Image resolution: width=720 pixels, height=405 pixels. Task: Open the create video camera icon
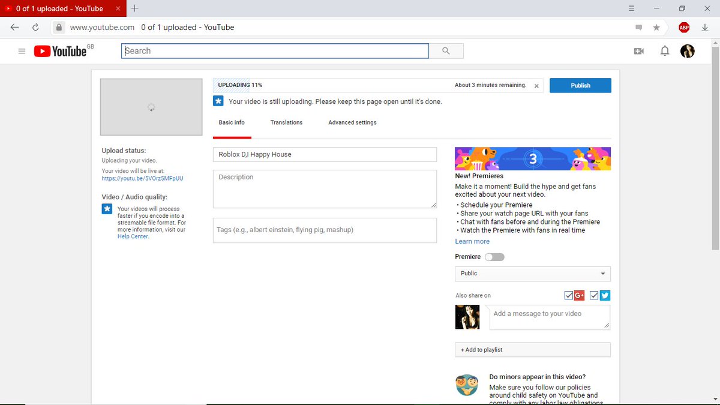coord(638,52)
